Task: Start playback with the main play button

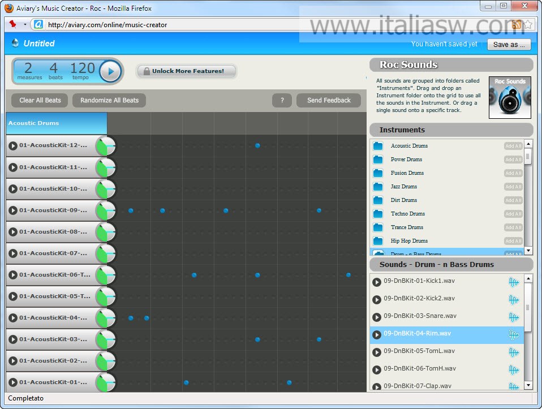Action: tap(110, 72)
